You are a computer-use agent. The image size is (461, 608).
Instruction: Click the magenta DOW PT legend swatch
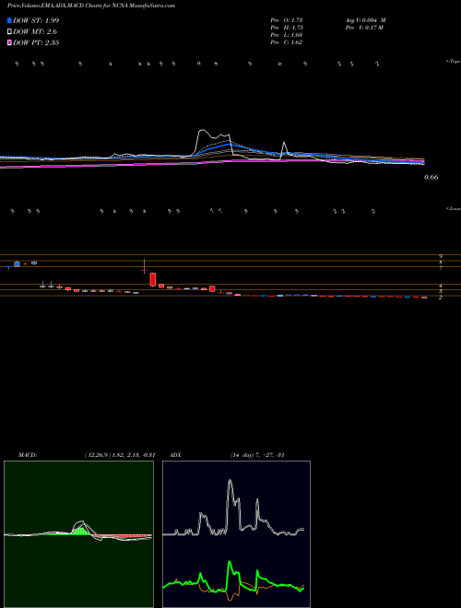coord(10,42)
